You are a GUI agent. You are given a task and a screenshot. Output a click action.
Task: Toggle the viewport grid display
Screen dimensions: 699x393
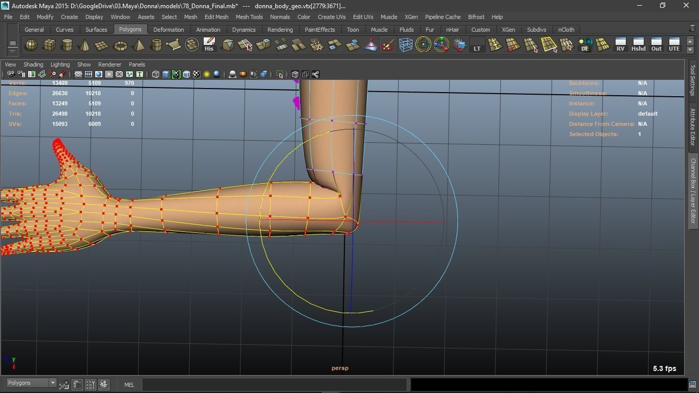click(x=78, y=74)
